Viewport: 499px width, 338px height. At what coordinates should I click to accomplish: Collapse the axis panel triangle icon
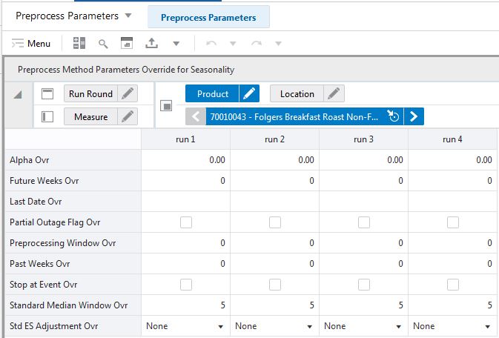[18, 95]
